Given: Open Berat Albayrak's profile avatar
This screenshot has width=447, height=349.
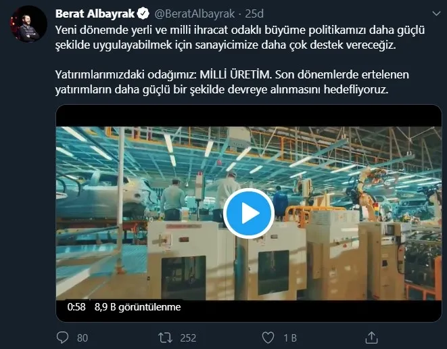Looking at the screenshot, I should (28, 24).
